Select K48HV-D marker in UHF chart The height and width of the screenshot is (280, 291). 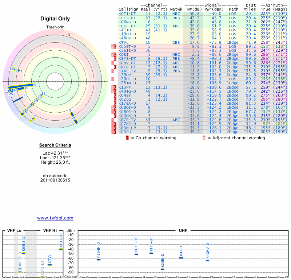pos(207,260)
